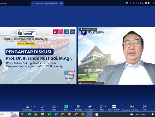Open the shared screen tab options ellipsis
The image size is (155, 117).
61,3
